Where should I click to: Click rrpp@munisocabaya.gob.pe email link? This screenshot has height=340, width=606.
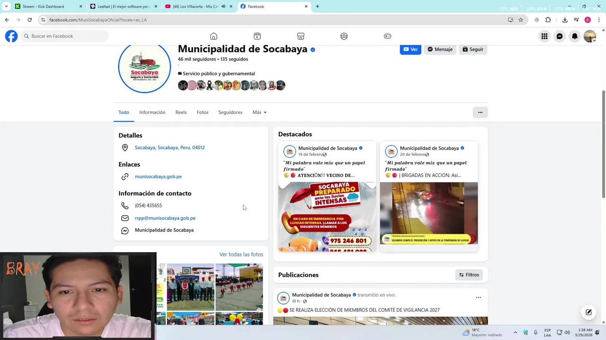[x=165, y=218]
